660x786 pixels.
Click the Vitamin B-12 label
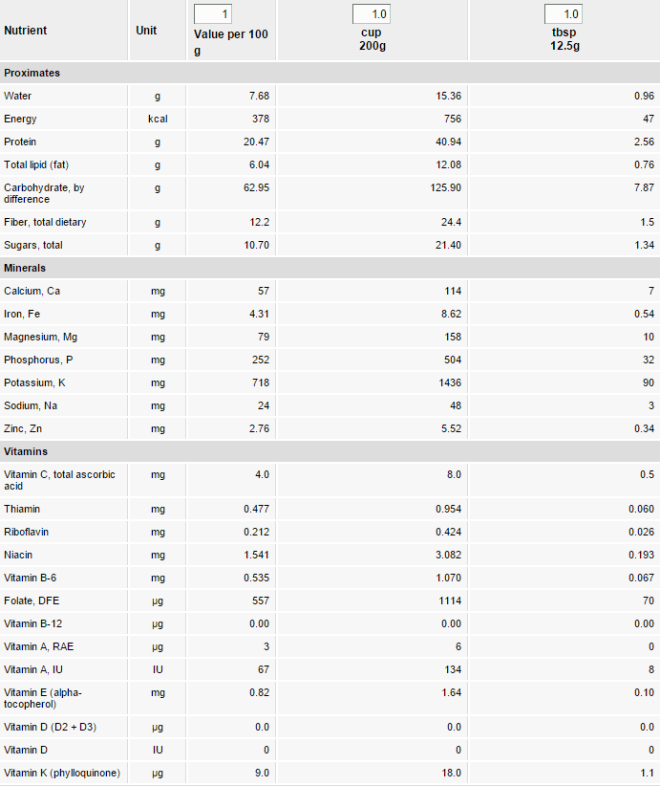click(33, 623)
